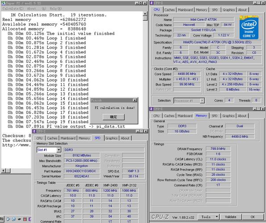Viewport: 266px width, 223px height.
Task: Select Memory tab in the SPD CPU-Z window
Action: click(x=84, y=138)
